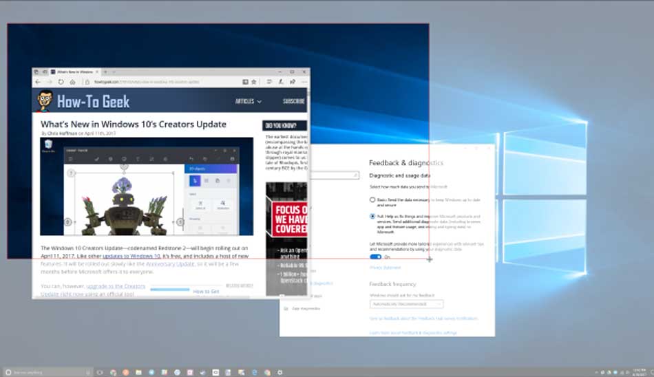Viewport: 654px width, 377px height.
Task: Select the Basic diagnostic data option
Action: coord(372,200)
